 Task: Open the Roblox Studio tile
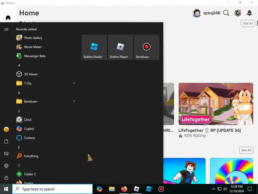point(94,47)
